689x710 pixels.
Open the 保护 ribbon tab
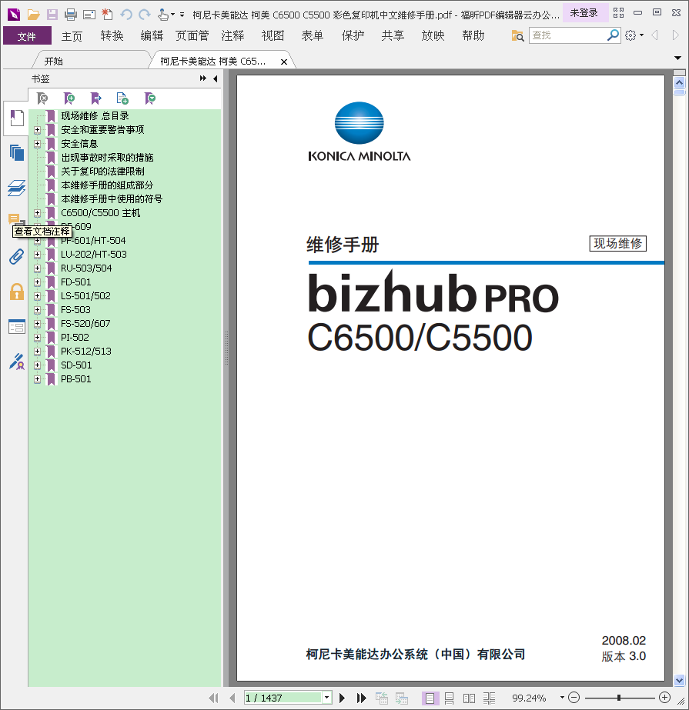coord(353,36)
